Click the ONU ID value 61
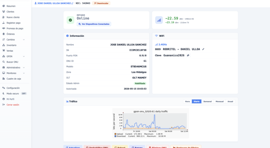 [145, 61]
